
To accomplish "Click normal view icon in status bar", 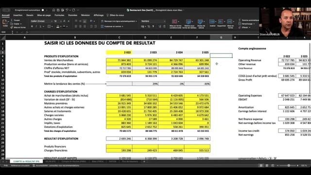I will pos(261,165).
